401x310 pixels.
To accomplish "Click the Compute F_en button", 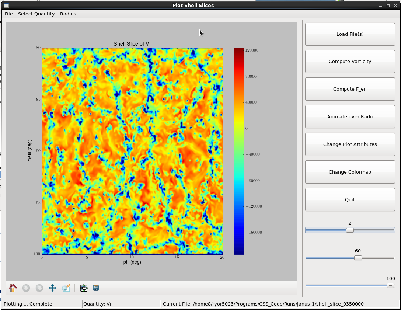I will click(350, 89).
